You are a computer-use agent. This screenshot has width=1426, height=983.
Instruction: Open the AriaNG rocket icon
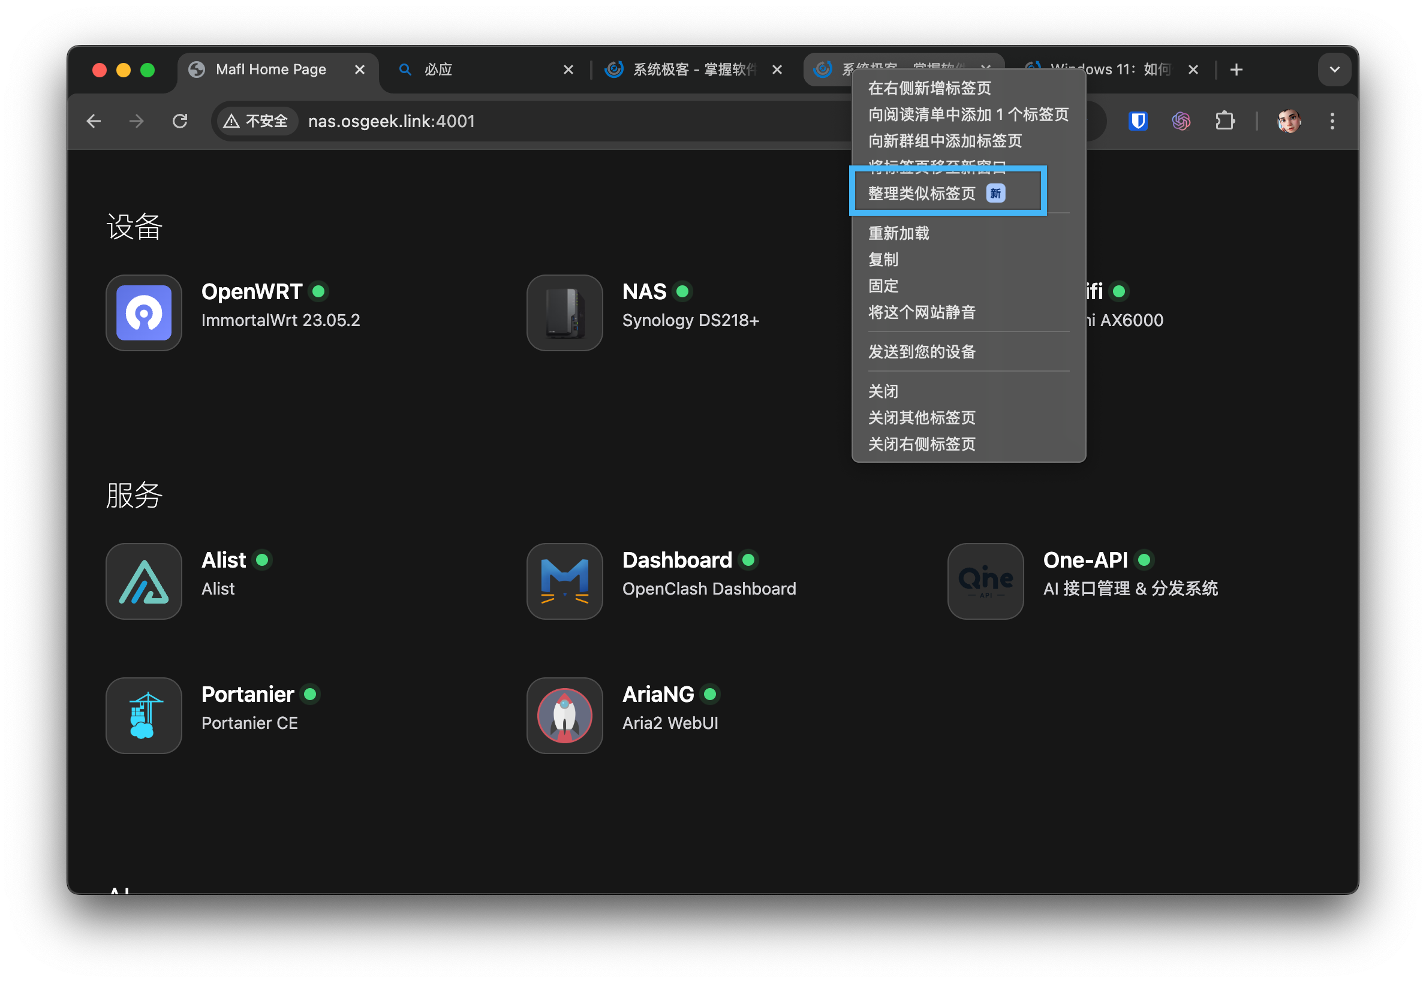(x=564, y=716)
